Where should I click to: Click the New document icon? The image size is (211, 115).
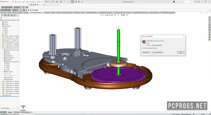click(49, 2)
